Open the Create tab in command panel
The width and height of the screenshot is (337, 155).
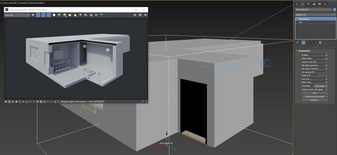click(x=297, y=4)
